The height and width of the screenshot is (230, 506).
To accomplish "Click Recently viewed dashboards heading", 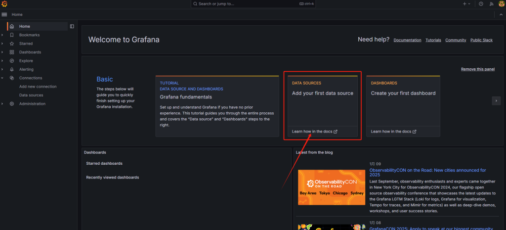I will [x=113, y=178].
